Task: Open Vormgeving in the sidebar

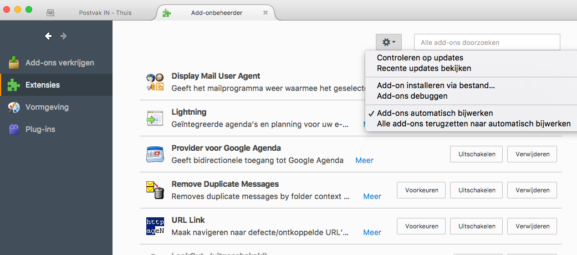Action: (x=47, y=107)
